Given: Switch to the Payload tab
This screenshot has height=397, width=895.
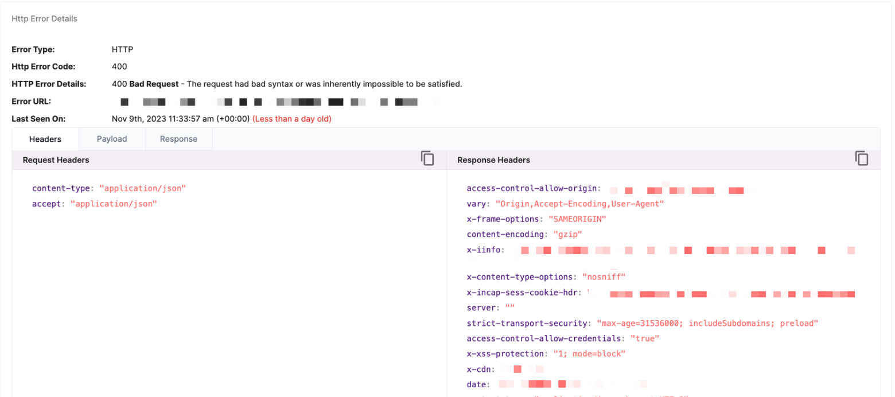Looking at the screenshot, I should coord(112,139).
